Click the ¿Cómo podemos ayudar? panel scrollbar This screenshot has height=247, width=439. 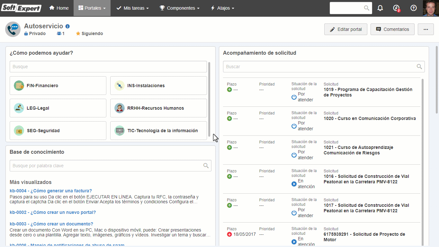pos(209,100)
